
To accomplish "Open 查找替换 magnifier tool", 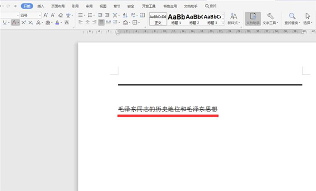I will pos(292,18).
